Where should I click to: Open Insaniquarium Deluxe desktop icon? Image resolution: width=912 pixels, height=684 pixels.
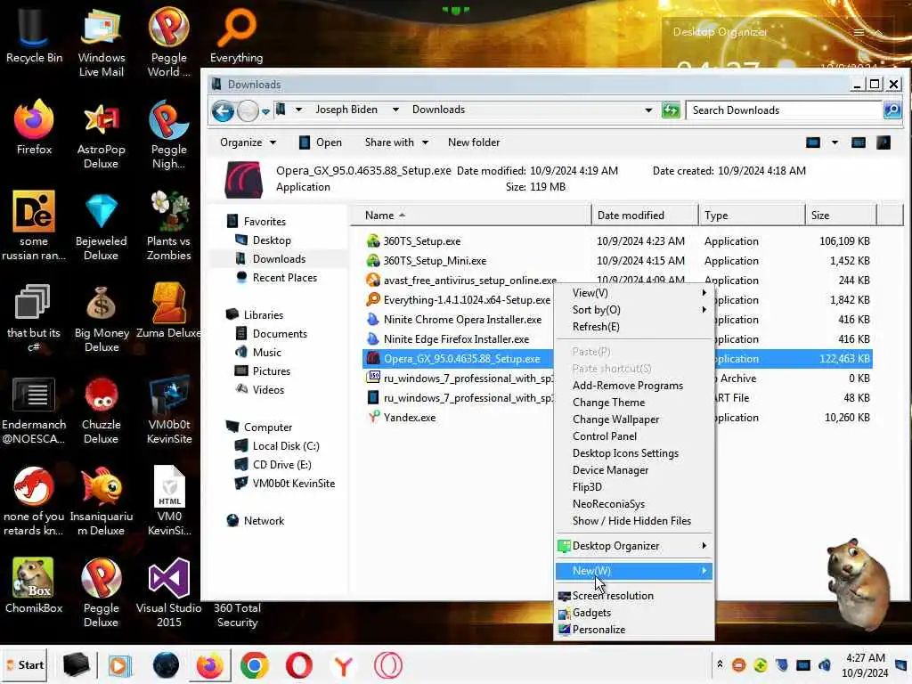(x=102, y=501)
